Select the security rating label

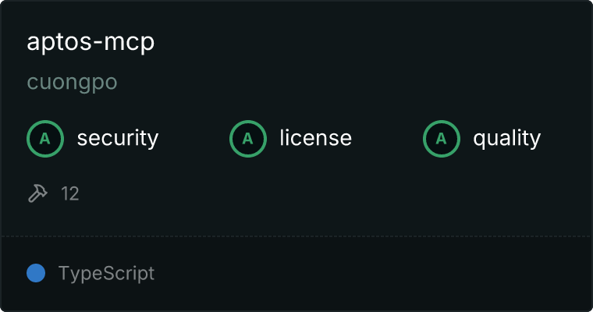[118, 138]
